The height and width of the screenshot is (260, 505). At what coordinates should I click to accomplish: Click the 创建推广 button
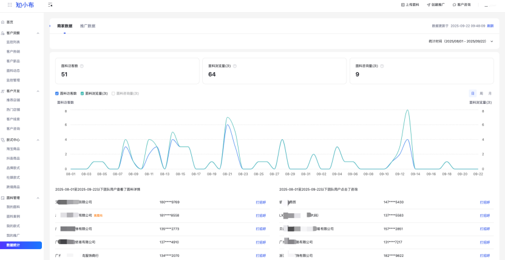pos(436,5)
